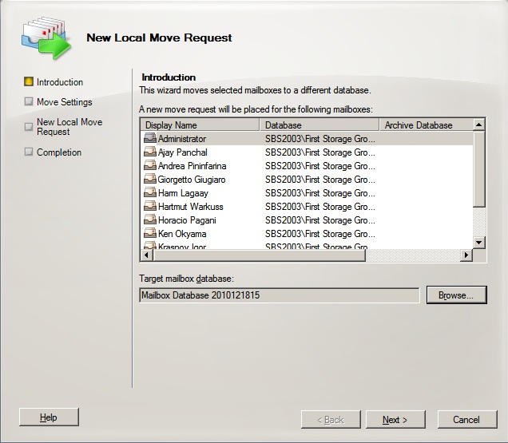Click the New Local Move Request wizard icon
The width and height of the screenshot is (508, 443).
[46, 38]
